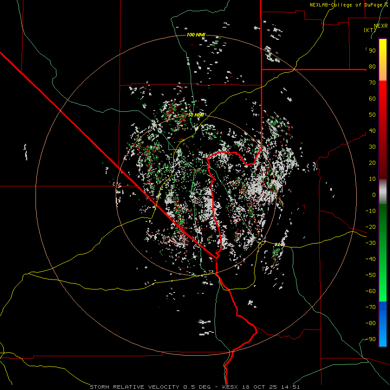Click the 80 scale value
390x390 pixels.
click(372, 66)
